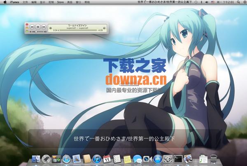Switch to iTunes via the dock icon
The image size is (247, 166).
click(97, 159)
